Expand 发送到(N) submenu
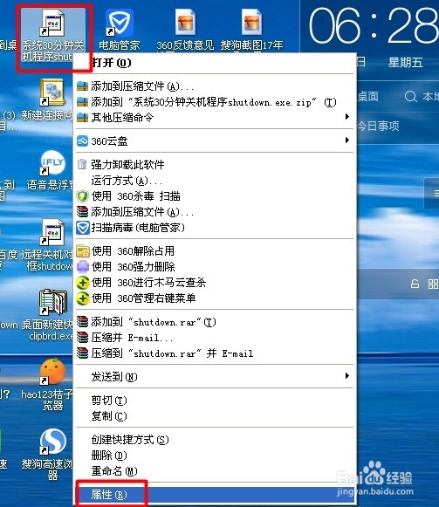 point(215,377)
